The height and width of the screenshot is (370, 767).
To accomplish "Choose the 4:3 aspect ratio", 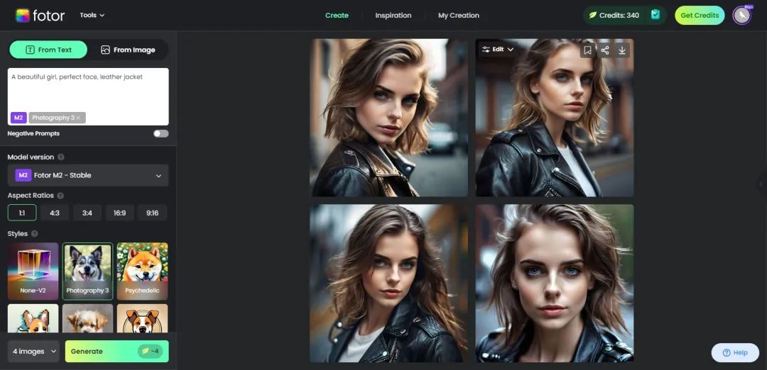I will pos(55,213).
